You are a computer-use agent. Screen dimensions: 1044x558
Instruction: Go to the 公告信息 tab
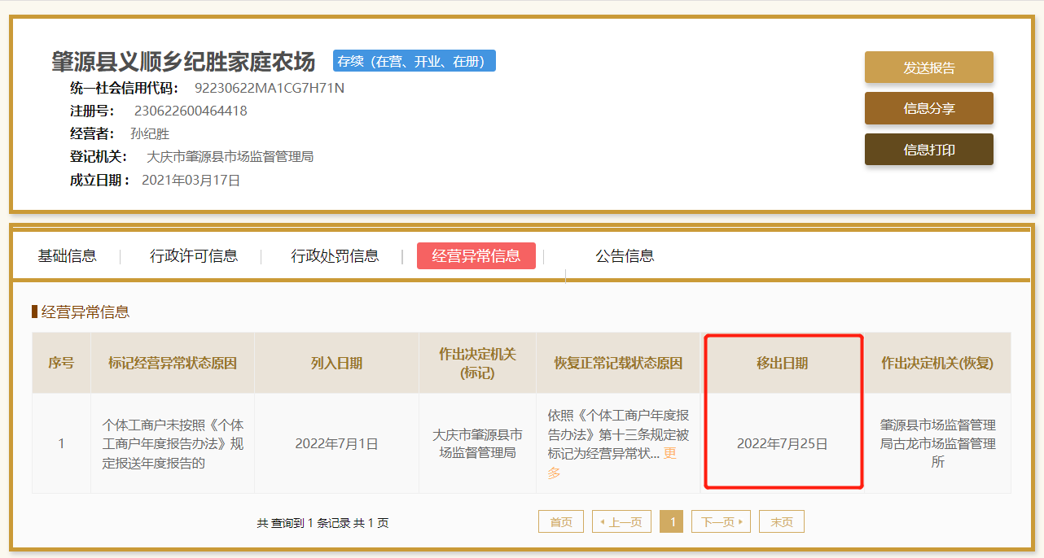625,256
